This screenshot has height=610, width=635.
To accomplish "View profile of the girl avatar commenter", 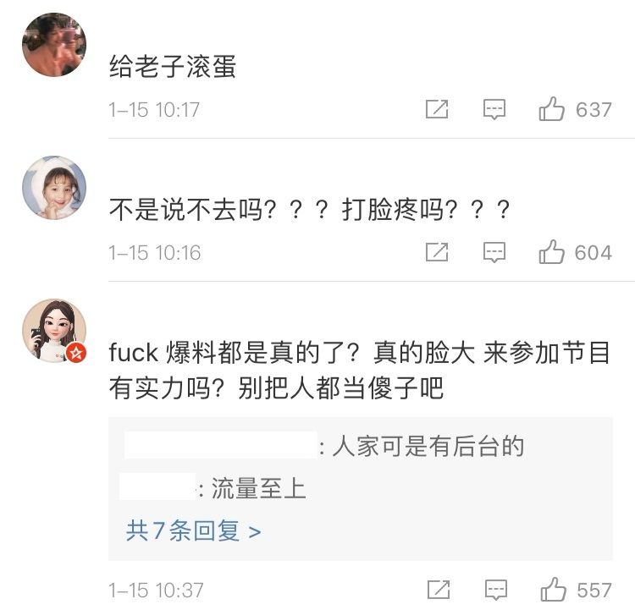I will 53,187.
